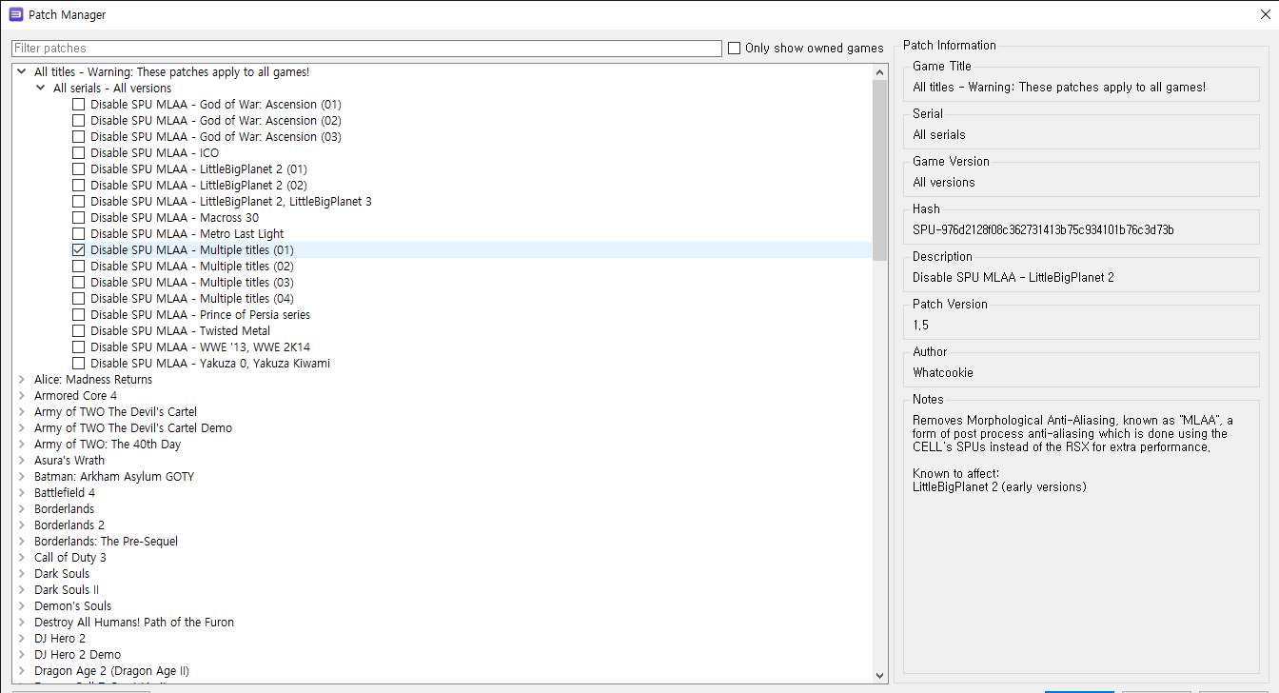Select Army of TWO The Devil's Cartel row
The image size is (1279, 693).
[x=443, y=412]
